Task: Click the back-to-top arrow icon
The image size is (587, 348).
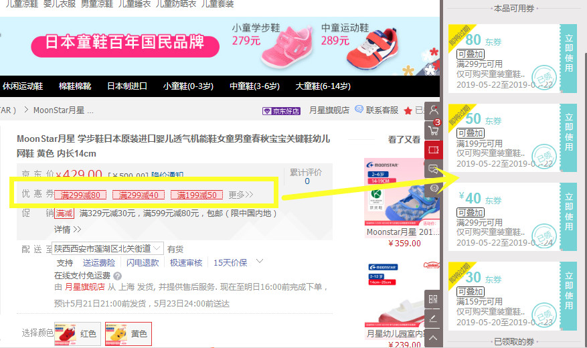Action: point(434,338)
